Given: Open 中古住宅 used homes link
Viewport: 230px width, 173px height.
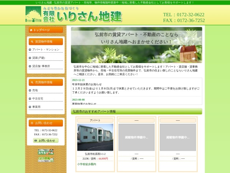Looking at the screenshot, I should click(38, 98).
